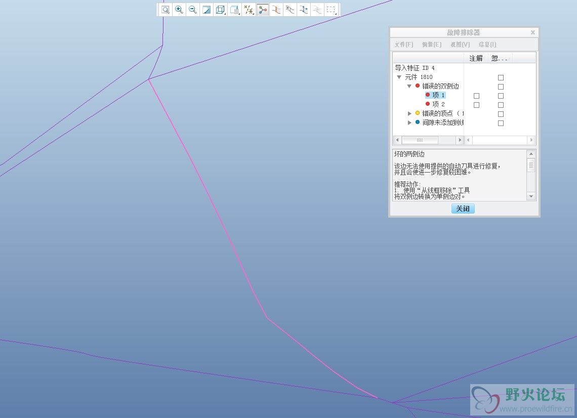Viewport: 577px width, 418px height.
Task: Select the 导入特征 ID 4 row
Action: tap(415, 68)
